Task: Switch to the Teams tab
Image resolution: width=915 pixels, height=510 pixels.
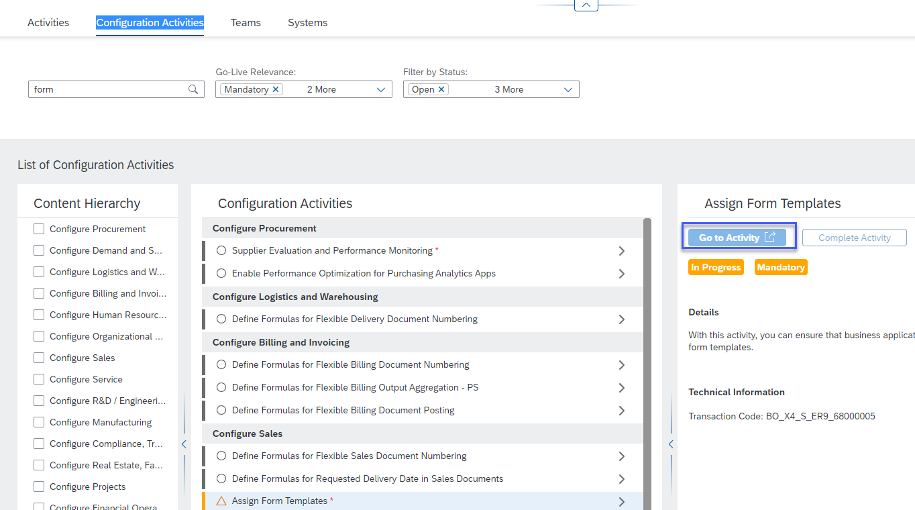Action: (x=245, y=22)
